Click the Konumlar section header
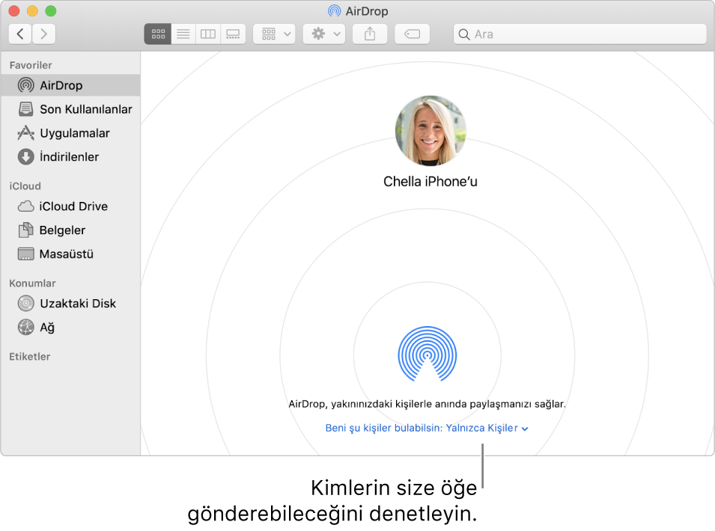Viewport: 715px width, 531px height. click(32, 283)
